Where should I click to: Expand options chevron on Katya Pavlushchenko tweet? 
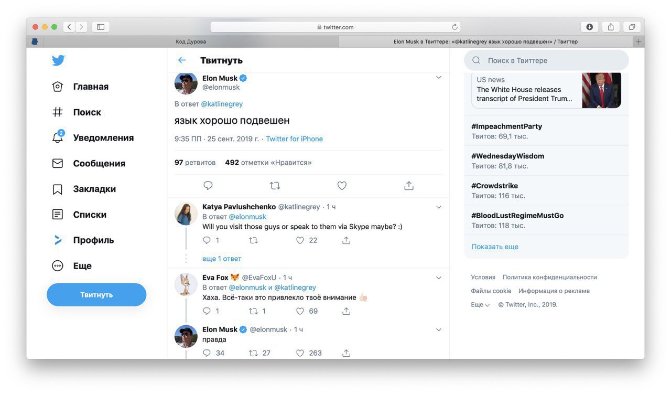(439, 207)
